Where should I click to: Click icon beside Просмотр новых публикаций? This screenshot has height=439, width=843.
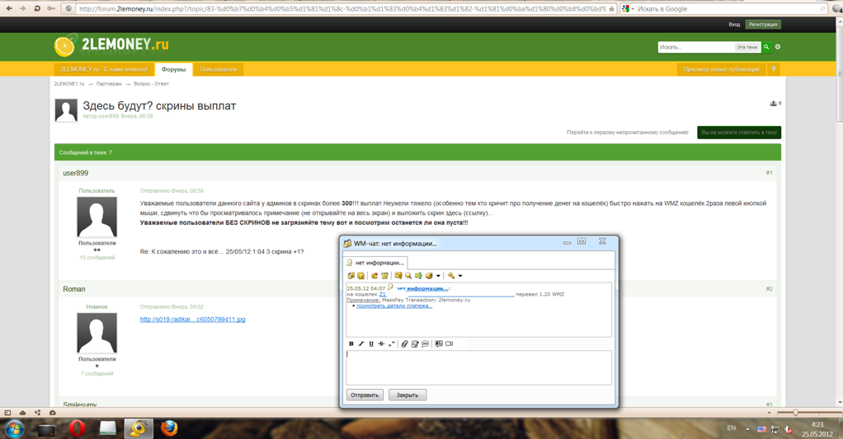[774, 69]
